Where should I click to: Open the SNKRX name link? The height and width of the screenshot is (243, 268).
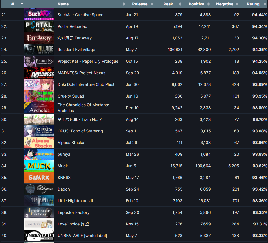(x=64, y=178)
